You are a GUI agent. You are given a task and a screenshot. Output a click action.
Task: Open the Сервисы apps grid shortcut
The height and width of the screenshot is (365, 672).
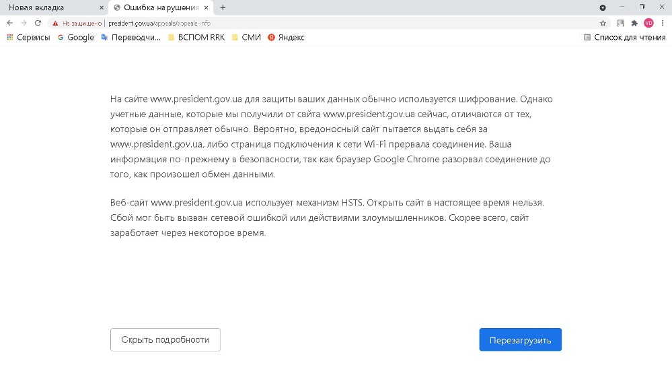pyautogui.click(x=28, y=37)
